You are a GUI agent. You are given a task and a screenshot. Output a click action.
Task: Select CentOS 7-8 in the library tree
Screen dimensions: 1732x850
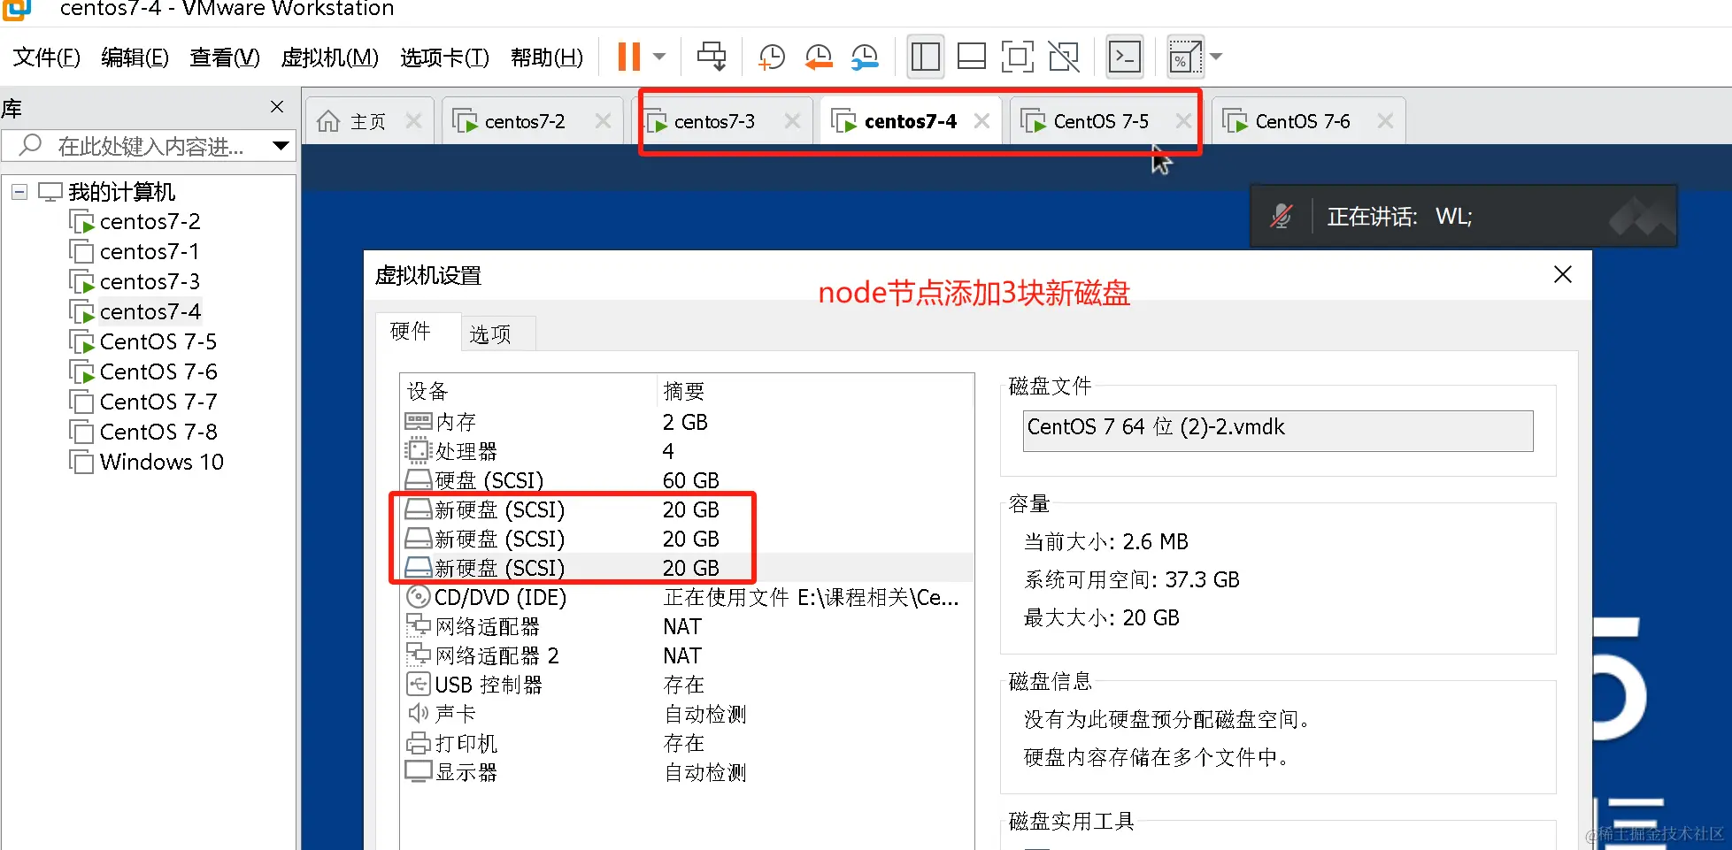point(158,432)
